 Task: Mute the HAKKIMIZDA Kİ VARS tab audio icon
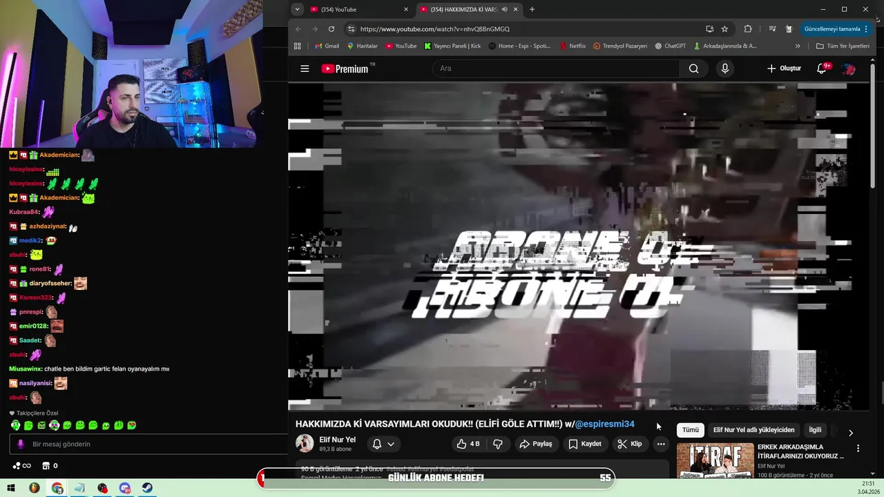(x=505, y=9)
